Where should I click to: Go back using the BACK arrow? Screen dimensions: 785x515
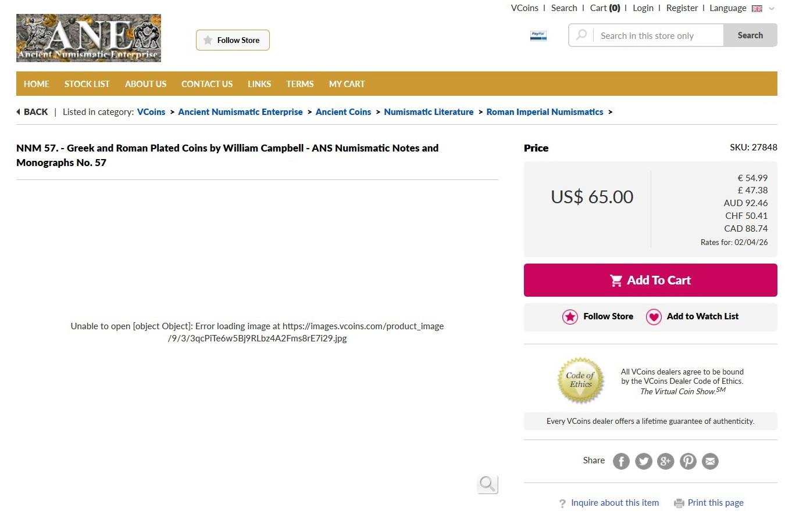pyautogui.click(x=32, y=112)
